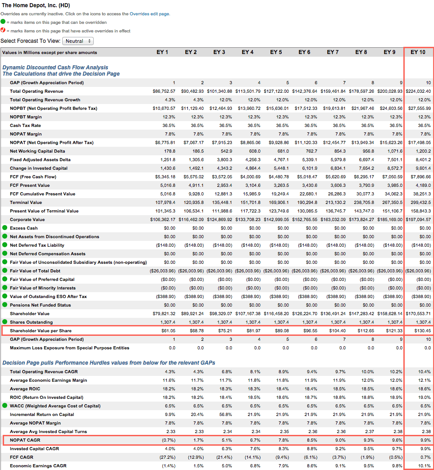Click green override icon beside WACC row
434x470 pixels.
tap(5, 406)
